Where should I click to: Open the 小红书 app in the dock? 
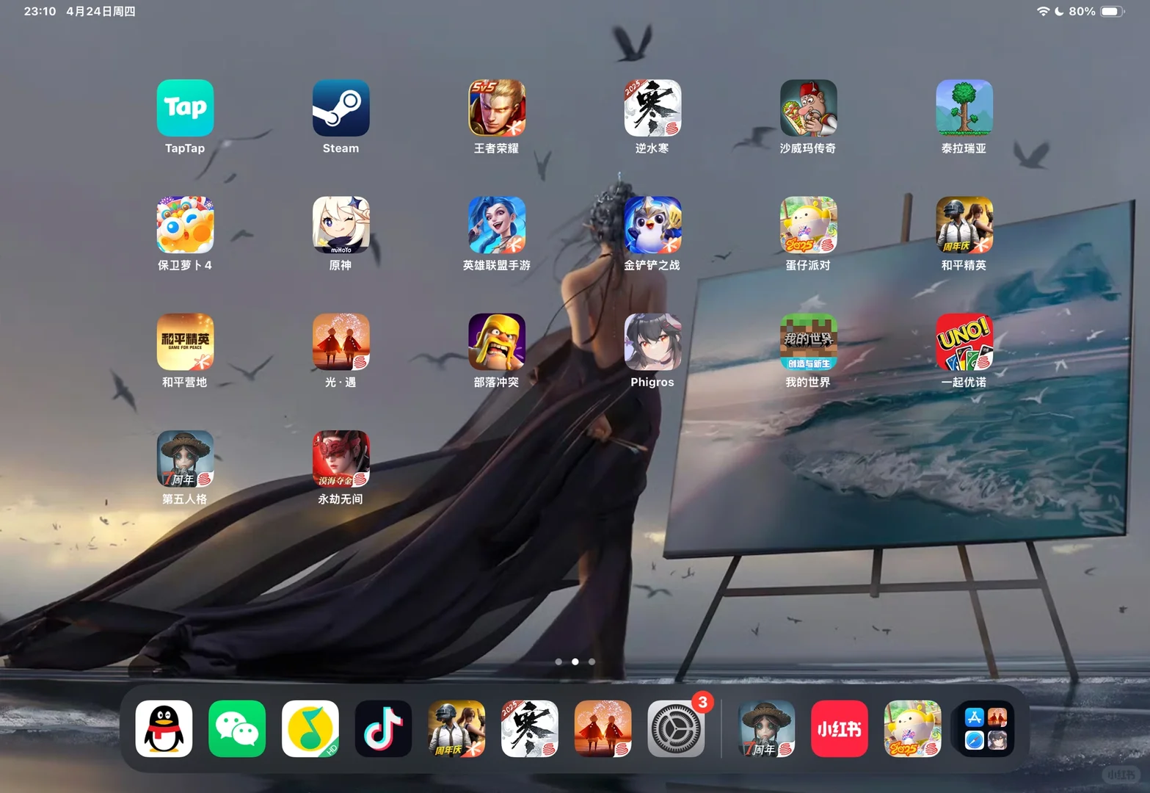pyautogui.click(x=840, y=728)
